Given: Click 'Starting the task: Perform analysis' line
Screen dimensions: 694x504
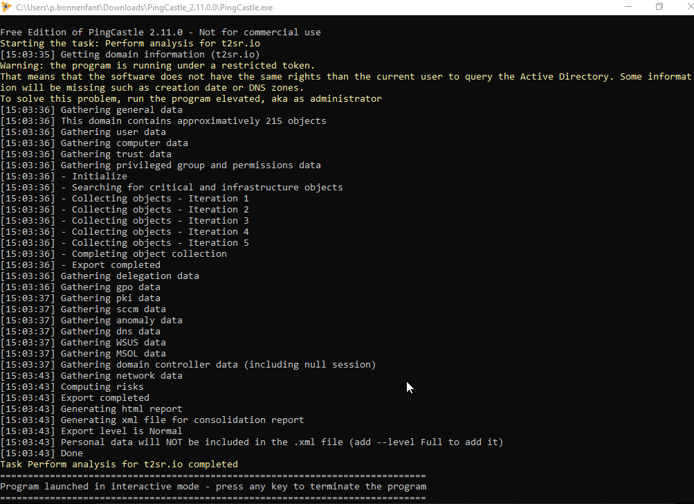Looking at the screenshot, I should [x=130, y=44].
